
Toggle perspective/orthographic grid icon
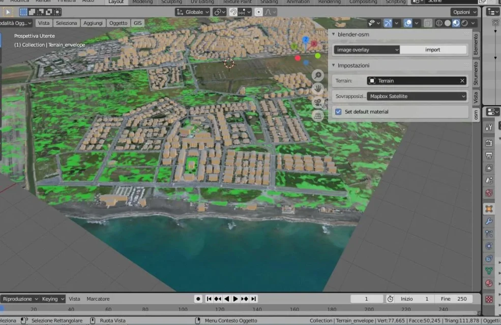317,116
